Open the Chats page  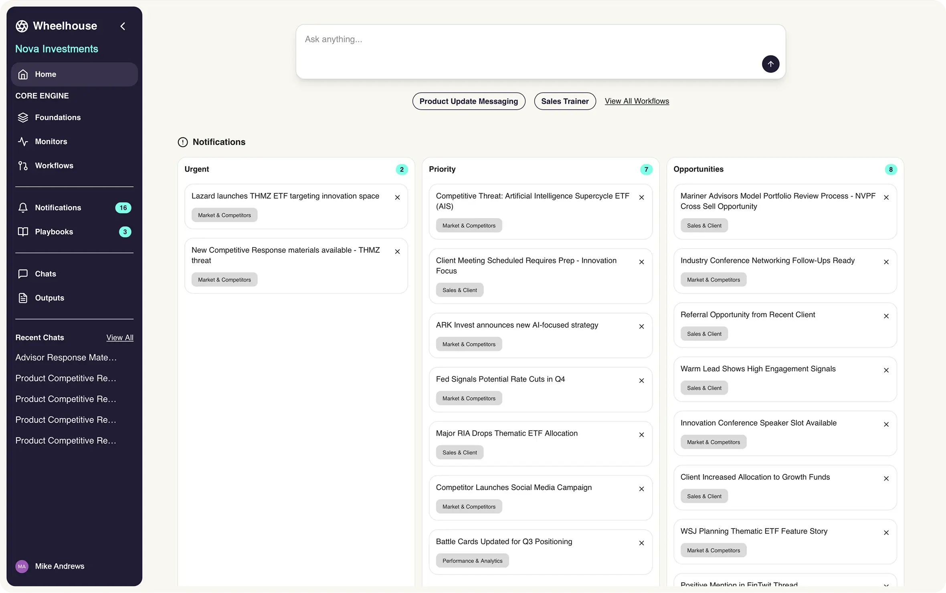(45, 273)
